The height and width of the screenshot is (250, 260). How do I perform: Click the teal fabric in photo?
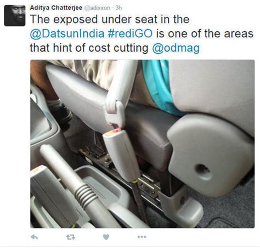pos(161,87)
